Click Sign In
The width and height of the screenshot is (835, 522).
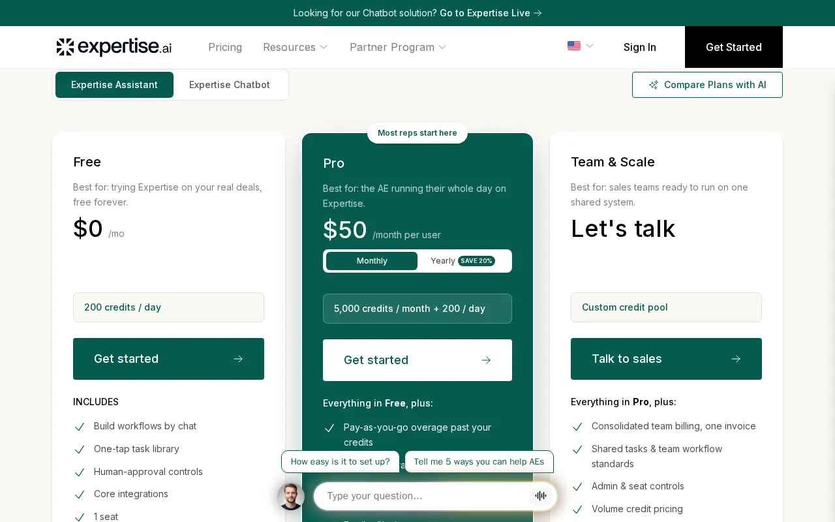click(x=640, y=47)
